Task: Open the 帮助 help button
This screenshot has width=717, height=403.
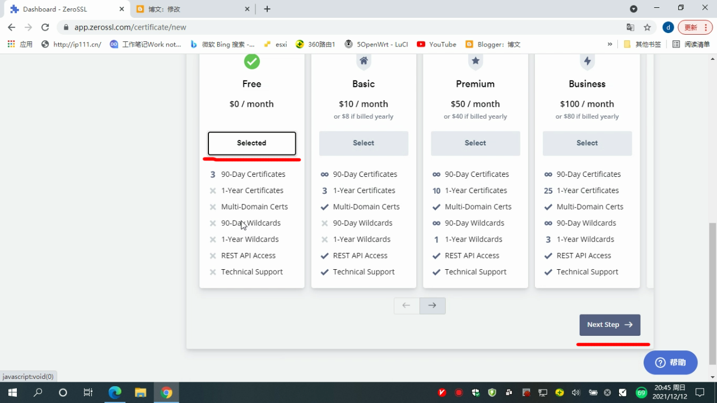Action: click(x=671, y=363)
